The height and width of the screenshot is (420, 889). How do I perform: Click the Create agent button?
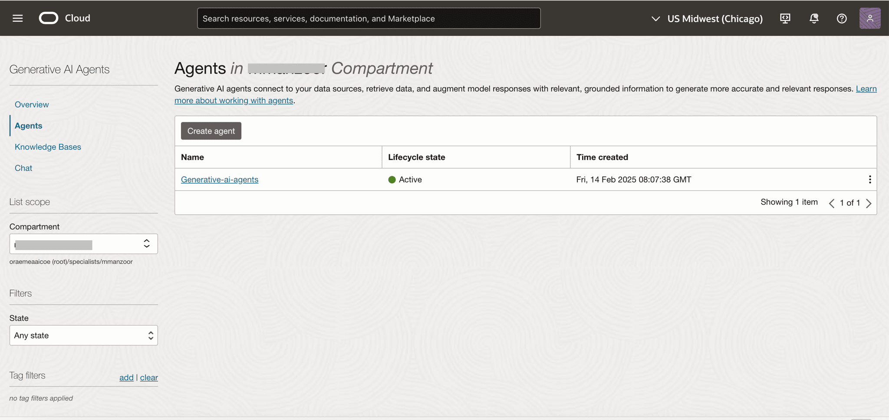pyautogui.click(x=211, y=131)
